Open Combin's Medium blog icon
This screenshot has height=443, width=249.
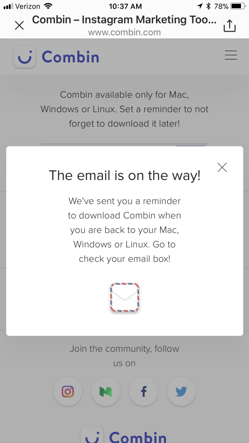[105, 392]
